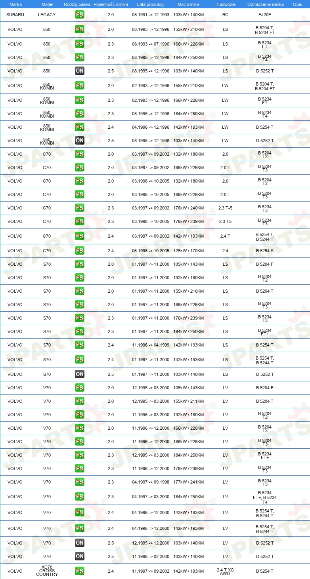Viewport: 310px width, 579px height.
Task: Select the SUBARU cell
Action: 15,15
